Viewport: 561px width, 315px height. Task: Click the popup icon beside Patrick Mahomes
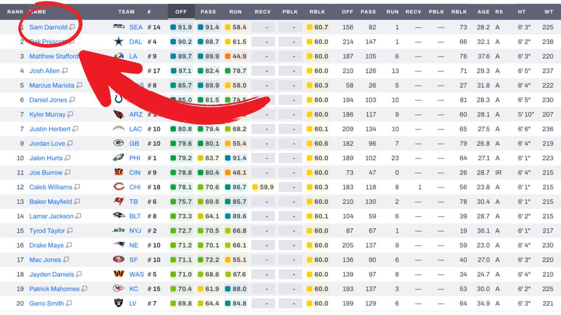pos(85,289)
